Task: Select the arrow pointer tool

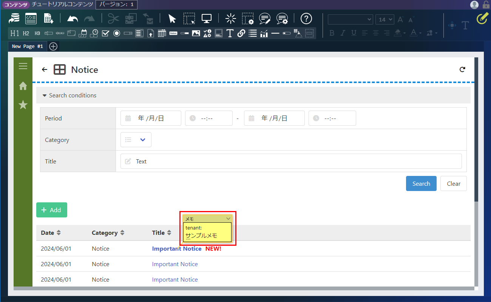Action: tap(172, 18)
